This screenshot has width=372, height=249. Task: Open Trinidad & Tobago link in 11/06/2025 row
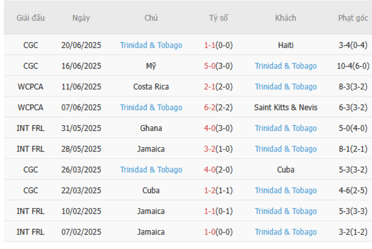tap(286, 87)
